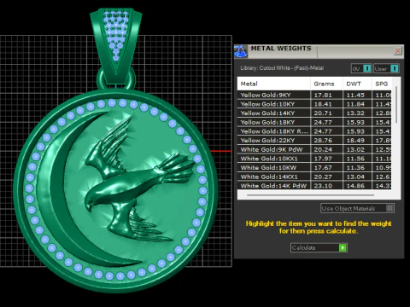This screenshot has width=410, height=307.
Task: Click the 13.02 DWT value
Action: coord(355,150)
